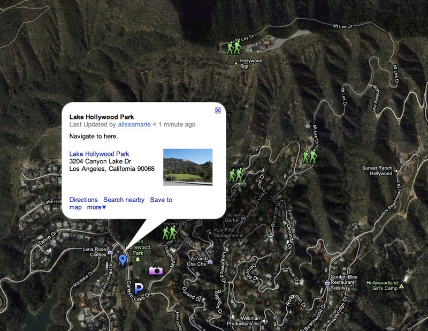Click the hiker icon near Hollywood Sign

click(234, 48)
